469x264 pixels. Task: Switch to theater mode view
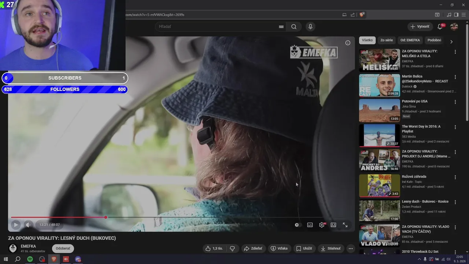333,225
